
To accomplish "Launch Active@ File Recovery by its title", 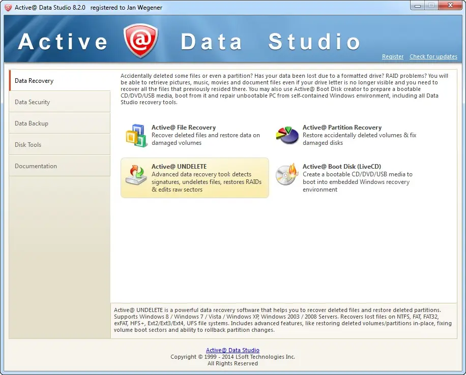I will (x=184, y=128).
